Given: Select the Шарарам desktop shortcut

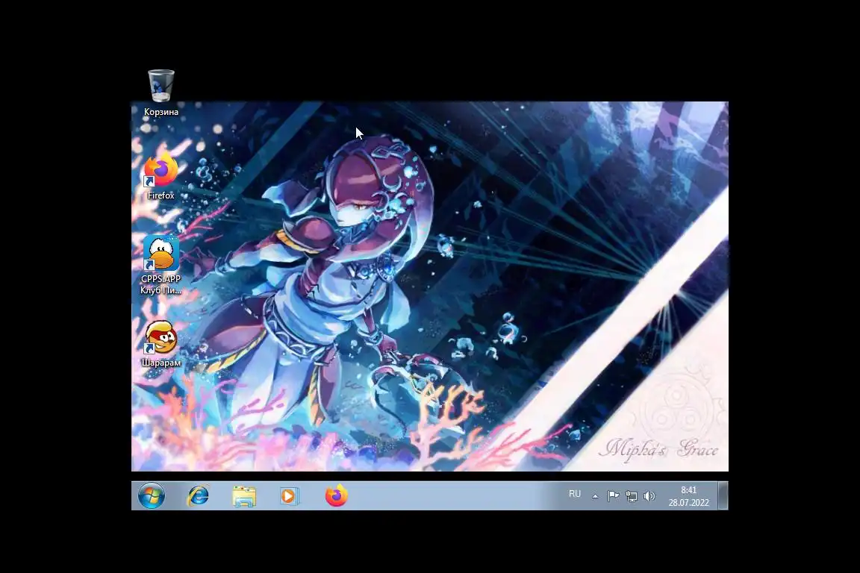Looking at the screenshot, I should (161, 344).
